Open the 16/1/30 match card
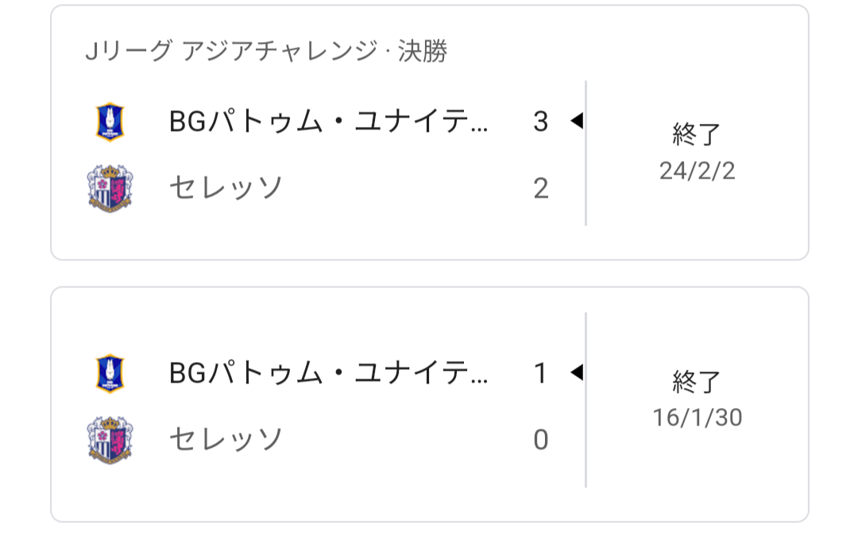This screenshot has height=551, width=858. click(x=430, y=404)
